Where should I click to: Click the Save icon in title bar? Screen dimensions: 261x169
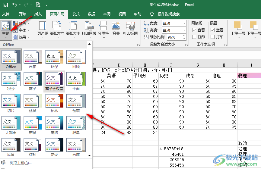(x=5, y=5)
